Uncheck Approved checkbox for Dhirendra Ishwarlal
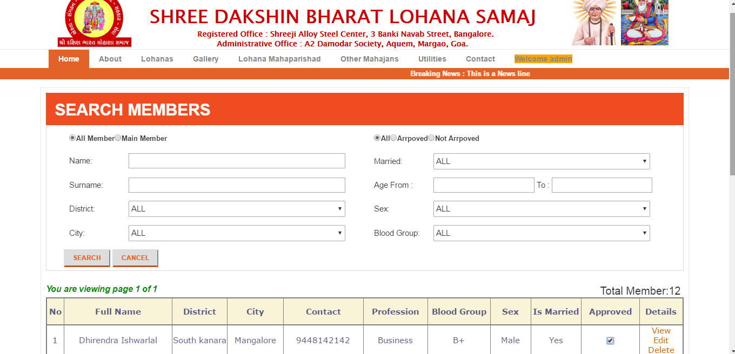 (x=610, y=341)
